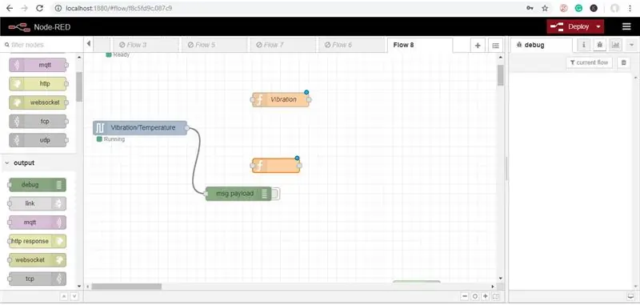Open the Node-RED hamburger main menu
The image size is (640, 305).
[626, 26]
